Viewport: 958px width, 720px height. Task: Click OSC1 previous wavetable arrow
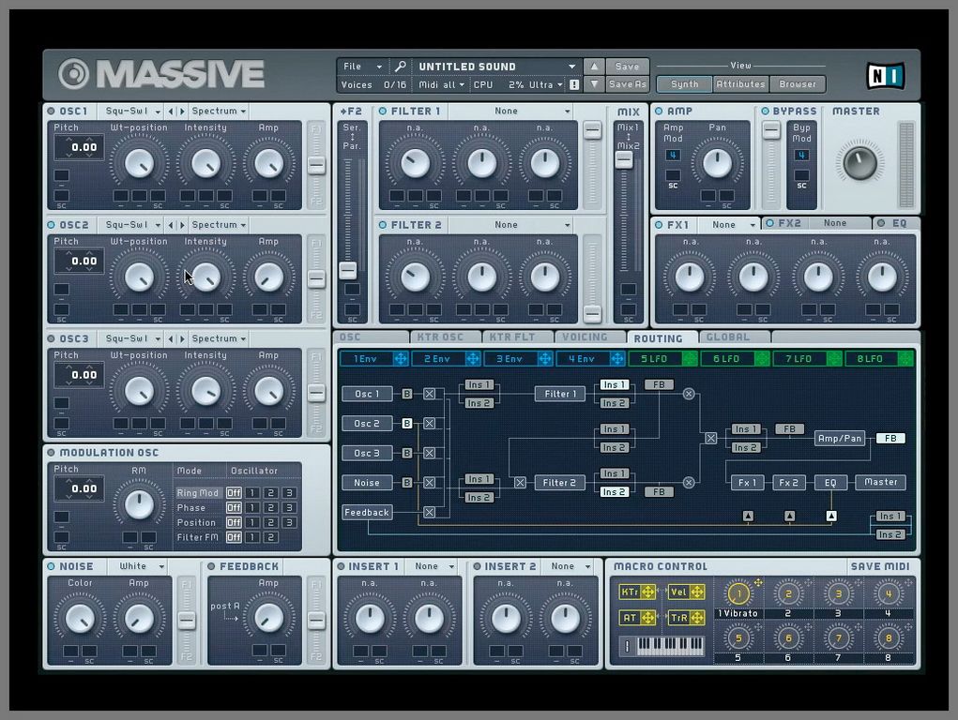[x=171, y=112]
